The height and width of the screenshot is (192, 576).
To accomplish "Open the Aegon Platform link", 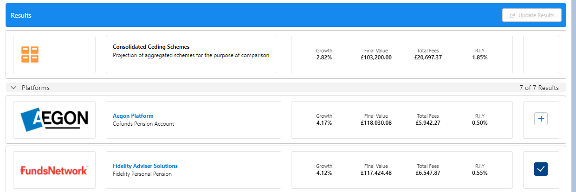I will pos(133,115).
